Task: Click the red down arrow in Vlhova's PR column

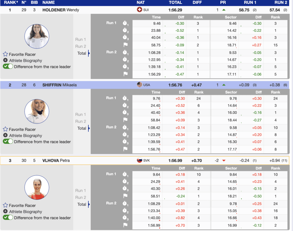Action: (224, 160)
